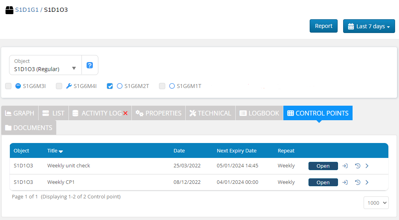399x220 pixels.
Task: Click the Report button
Action: pyautogui.click(x=323, y=26)
